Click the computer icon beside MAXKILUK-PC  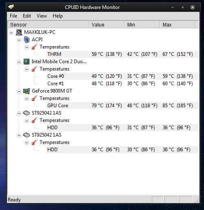tap(19, 32)
